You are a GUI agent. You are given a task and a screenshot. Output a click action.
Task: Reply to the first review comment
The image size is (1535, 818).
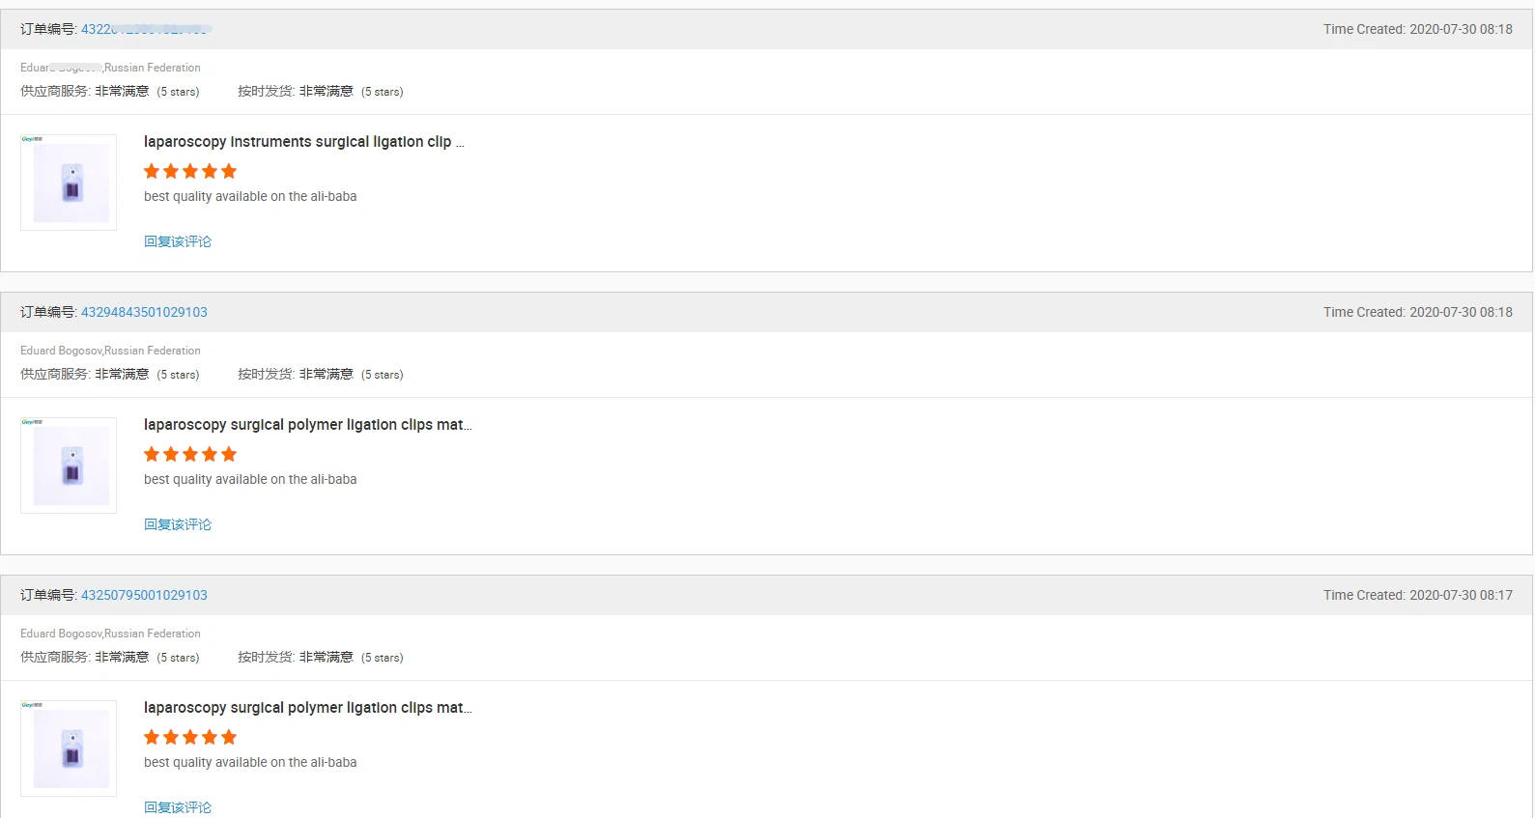(178, 241)
